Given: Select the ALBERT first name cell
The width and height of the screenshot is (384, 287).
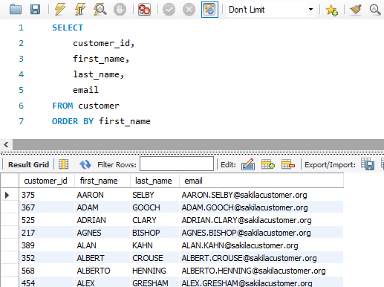Looking at the screenshot, I should 102,258.
